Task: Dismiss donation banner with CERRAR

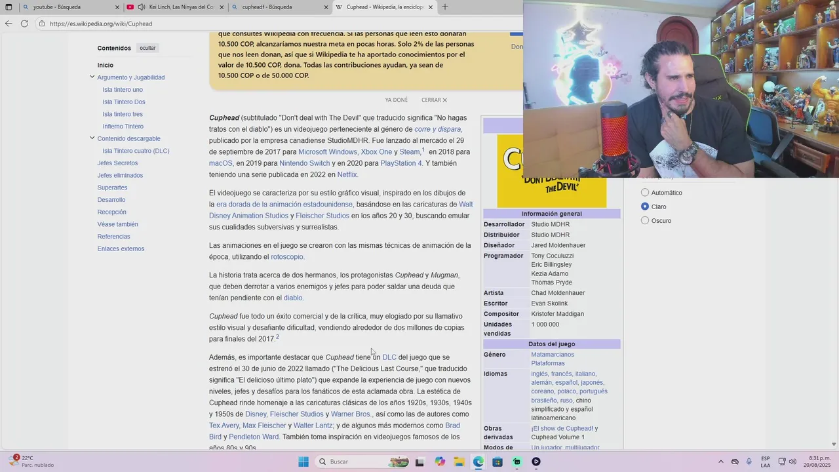Action: click(x=434, y=100)
